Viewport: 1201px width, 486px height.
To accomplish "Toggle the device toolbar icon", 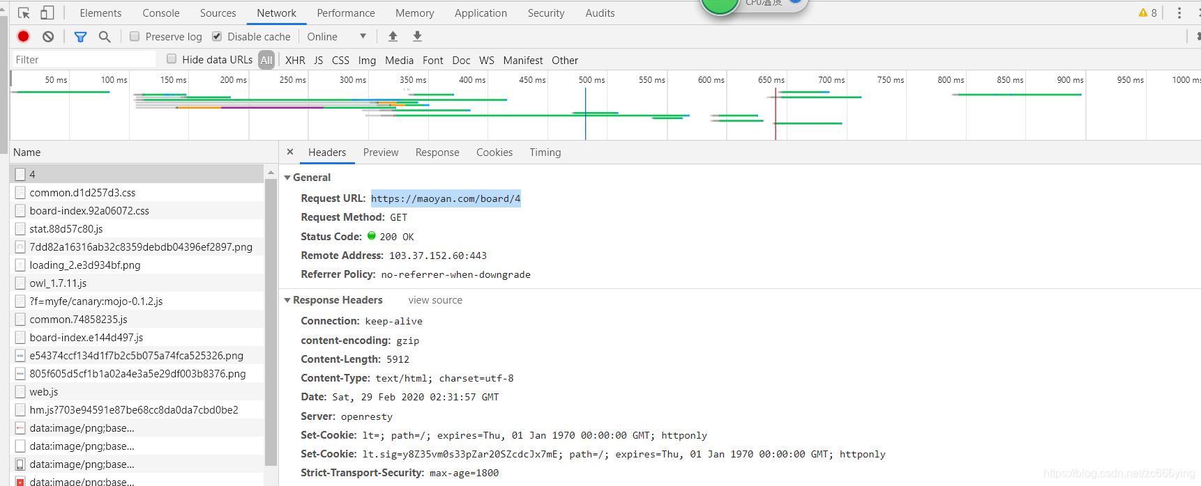I will pyautogui.click(x=47, y=13).
